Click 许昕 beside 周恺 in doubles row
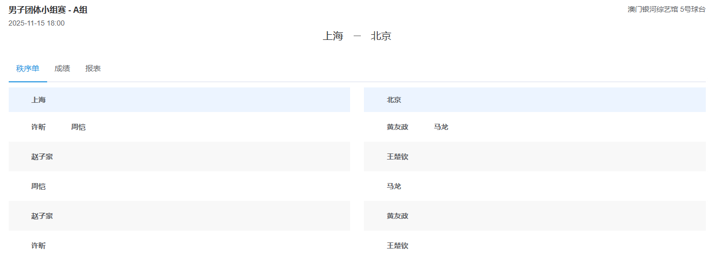Viewport: 714px width, 269px height. pos(38,127)
